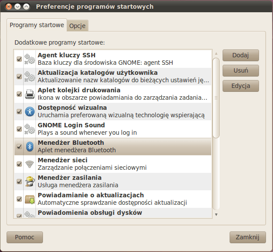273x252 pixels.
Task: Click the Usuń button
Action: [241, 70]
